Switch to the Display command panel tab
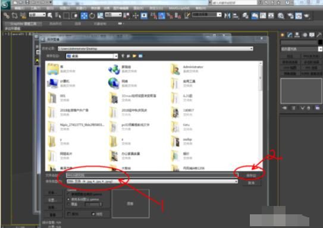Screen dimensions: 323x228 point(312,35)
